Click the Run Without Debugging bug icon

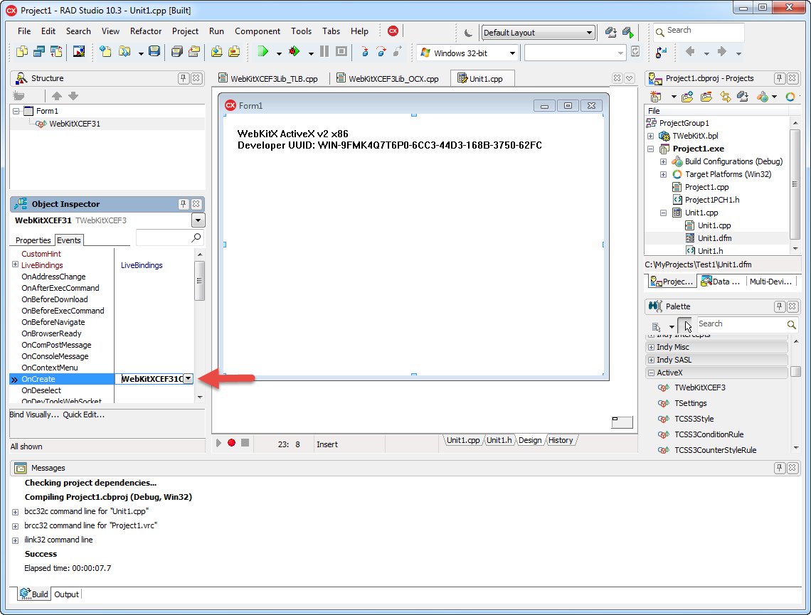[x=295, y=51]
